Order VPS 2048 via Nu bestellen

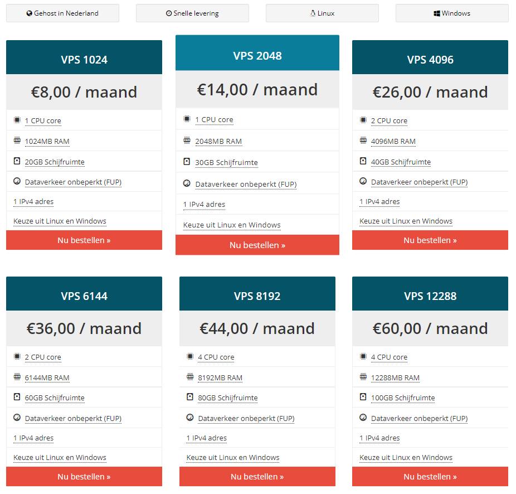[x=257, y=245]
